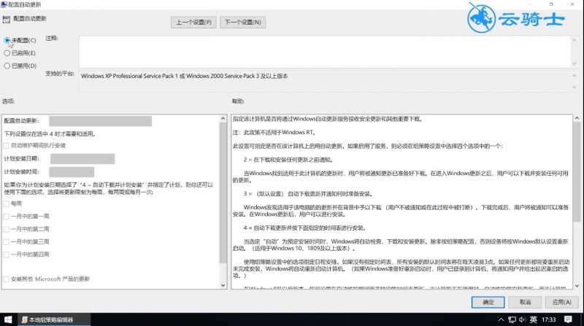Show hidden tray icons chevron

click(501, 319)
